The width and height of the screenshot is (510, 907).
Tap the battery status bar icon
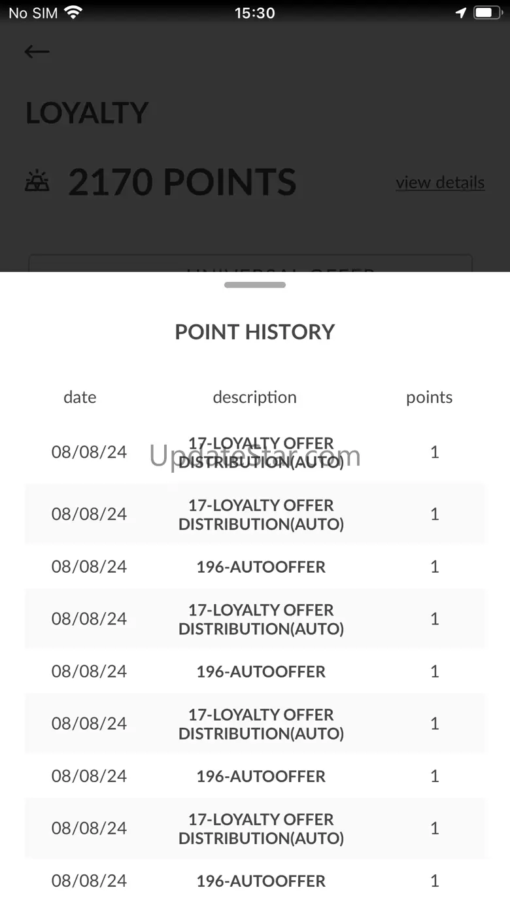487,12
